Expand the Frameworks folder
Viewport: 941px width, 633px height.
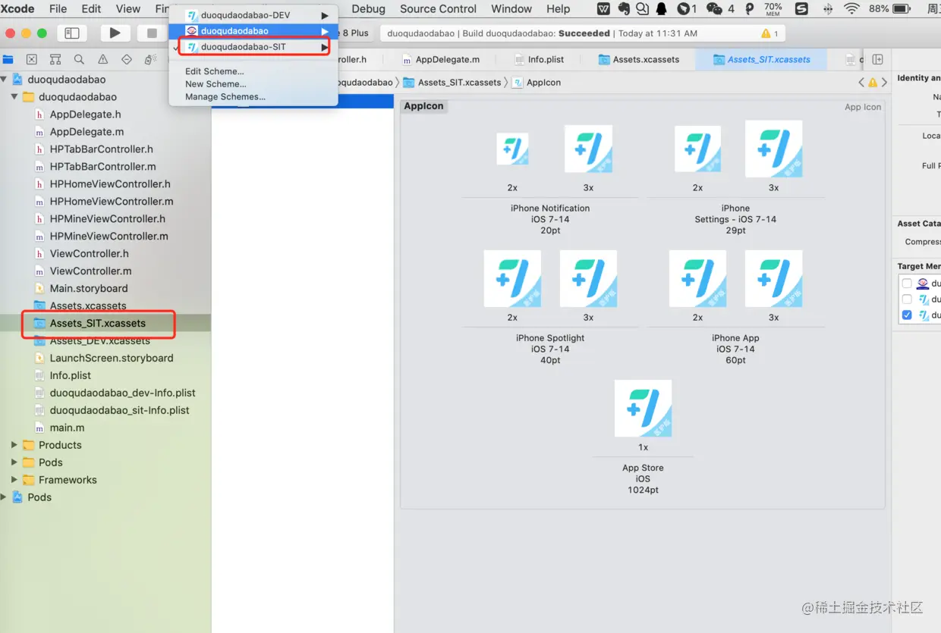14,480
